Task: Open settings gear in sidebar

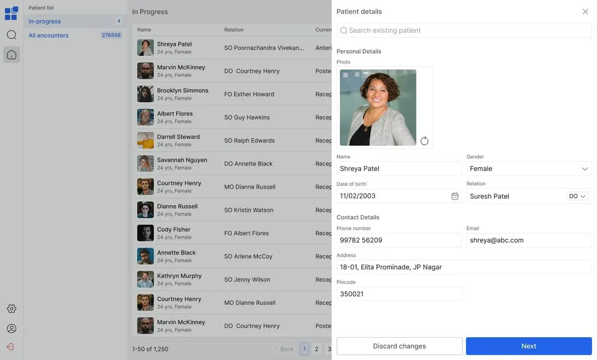Action: tap(11, 309)
